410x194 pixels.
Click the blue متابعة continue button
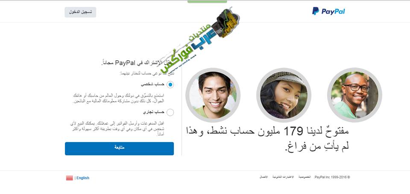119,148
